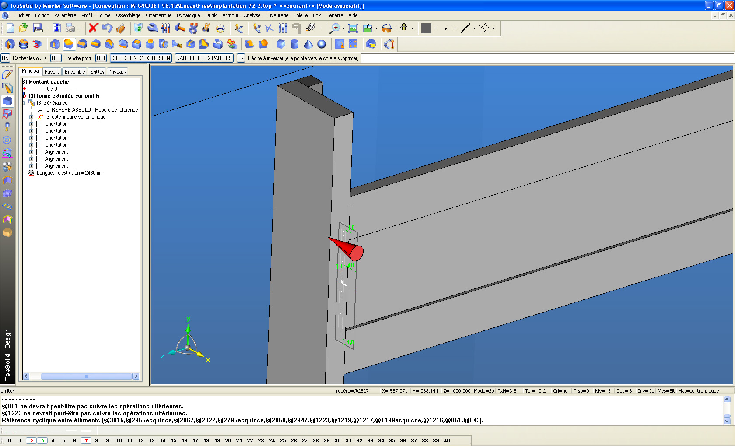The image size is (735, 446).
Task: Select the blue solid shape context in the left sidebar
Action: (x=7, y=101)
